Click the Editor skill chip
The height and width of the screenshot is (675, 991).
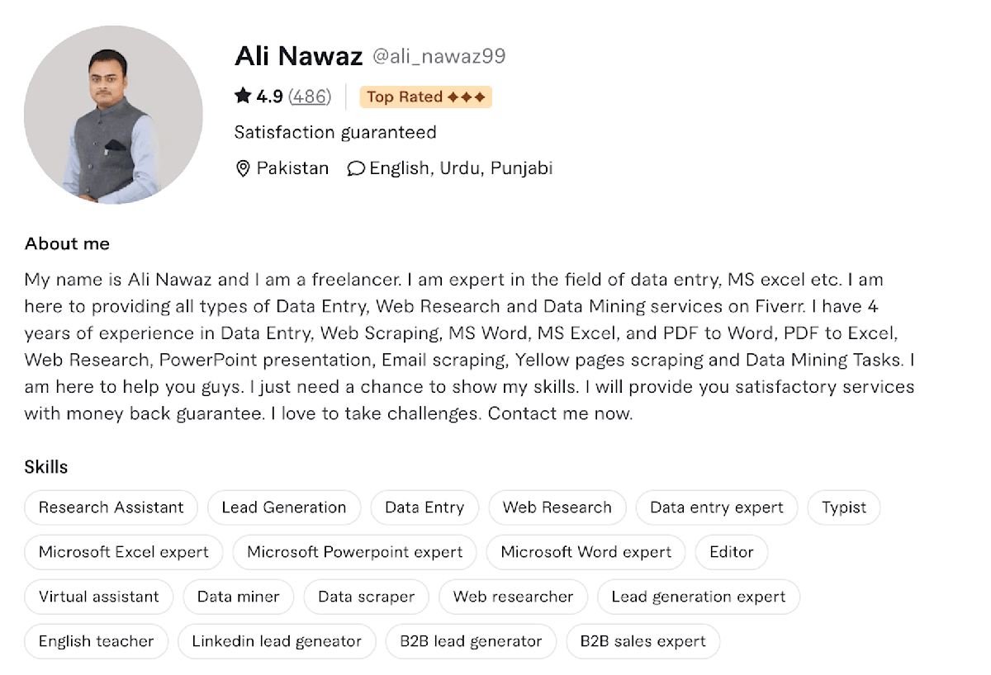pos(731,552)
